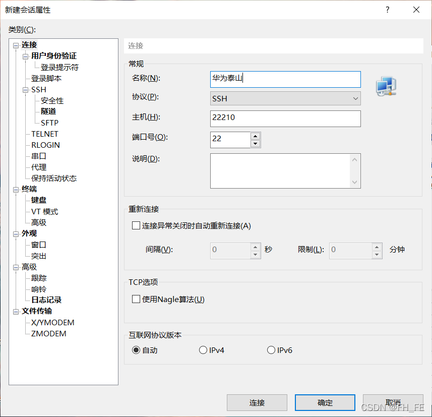
Task: Click the 端口号 input field
Action: point(230,140)
